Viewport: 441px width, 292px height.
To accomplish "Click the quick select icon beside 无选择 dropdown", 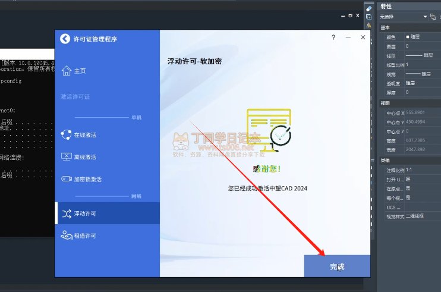I will point(433,17).
